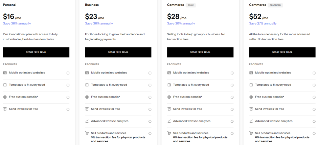The height and width of the screenshot is (145, 318).
Task: Click Start Free Trial under Commerce Basic
Action: tap(200, 52)
